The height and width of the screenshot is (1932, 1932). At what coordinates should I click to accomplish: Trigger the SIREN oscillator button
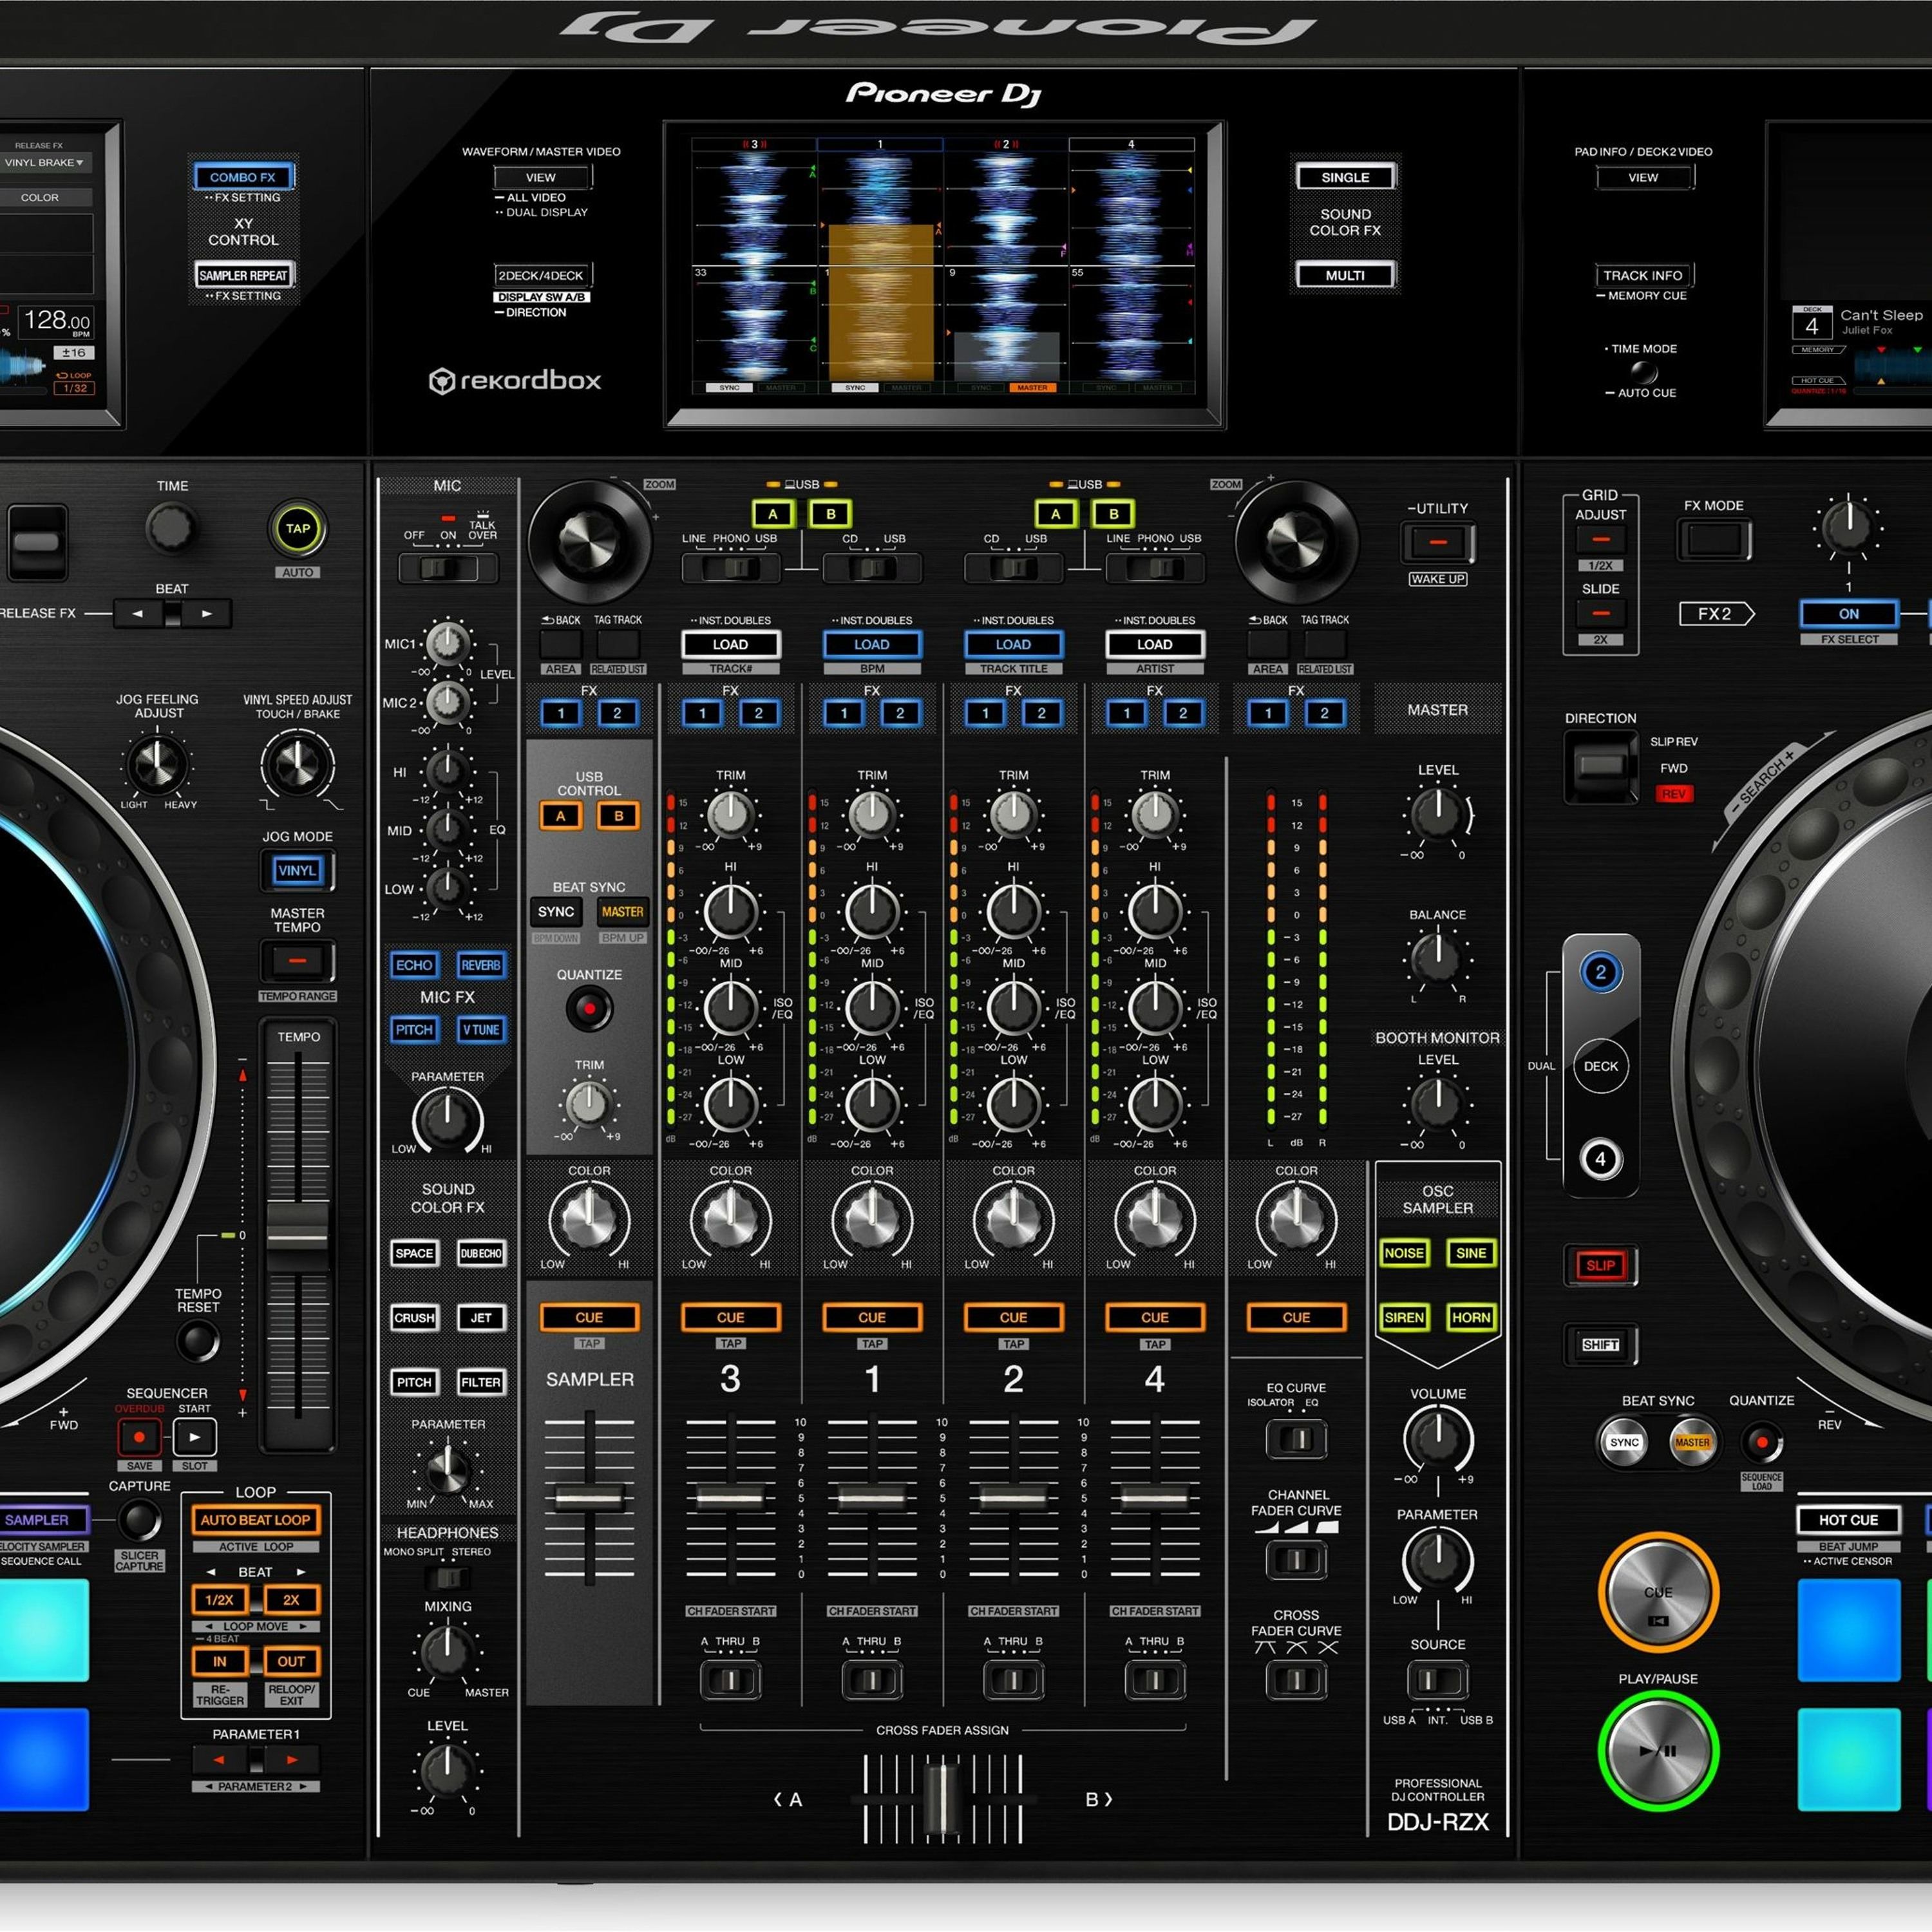(1404, 1317)
